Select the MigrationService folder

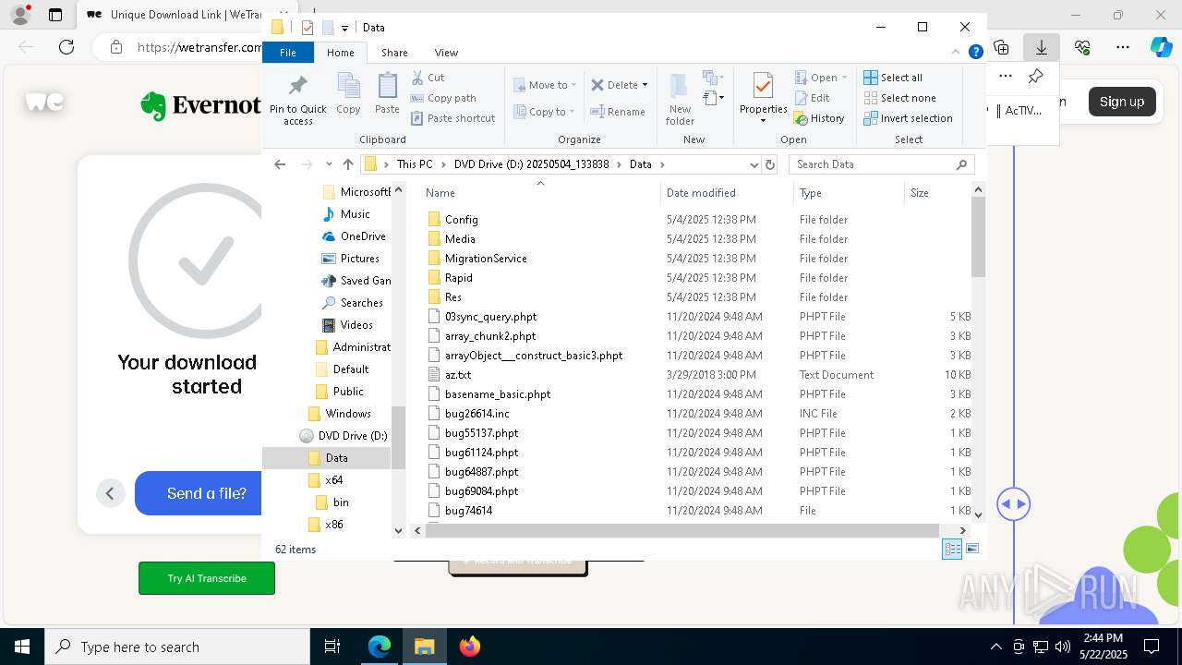[x=486, y=259]
